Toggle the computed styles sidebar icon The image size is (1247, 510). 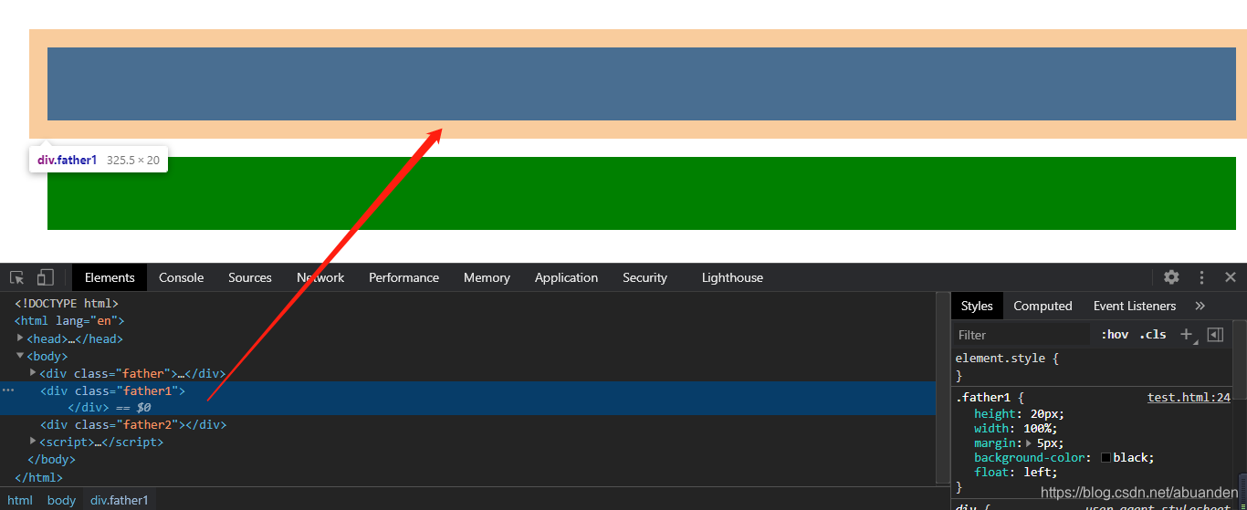(x=1215, y=334)
